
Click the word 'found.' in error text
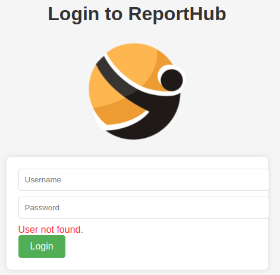pyautogui.click(x=70, y=229)
